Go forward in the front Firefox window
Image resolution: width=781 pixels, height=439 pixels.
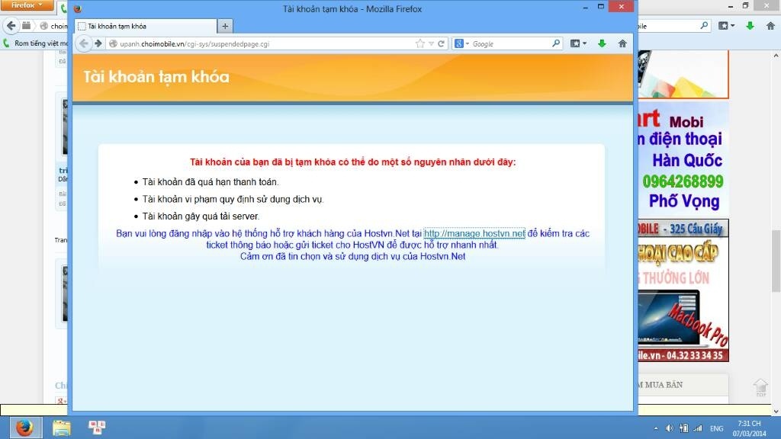(98, 43)
